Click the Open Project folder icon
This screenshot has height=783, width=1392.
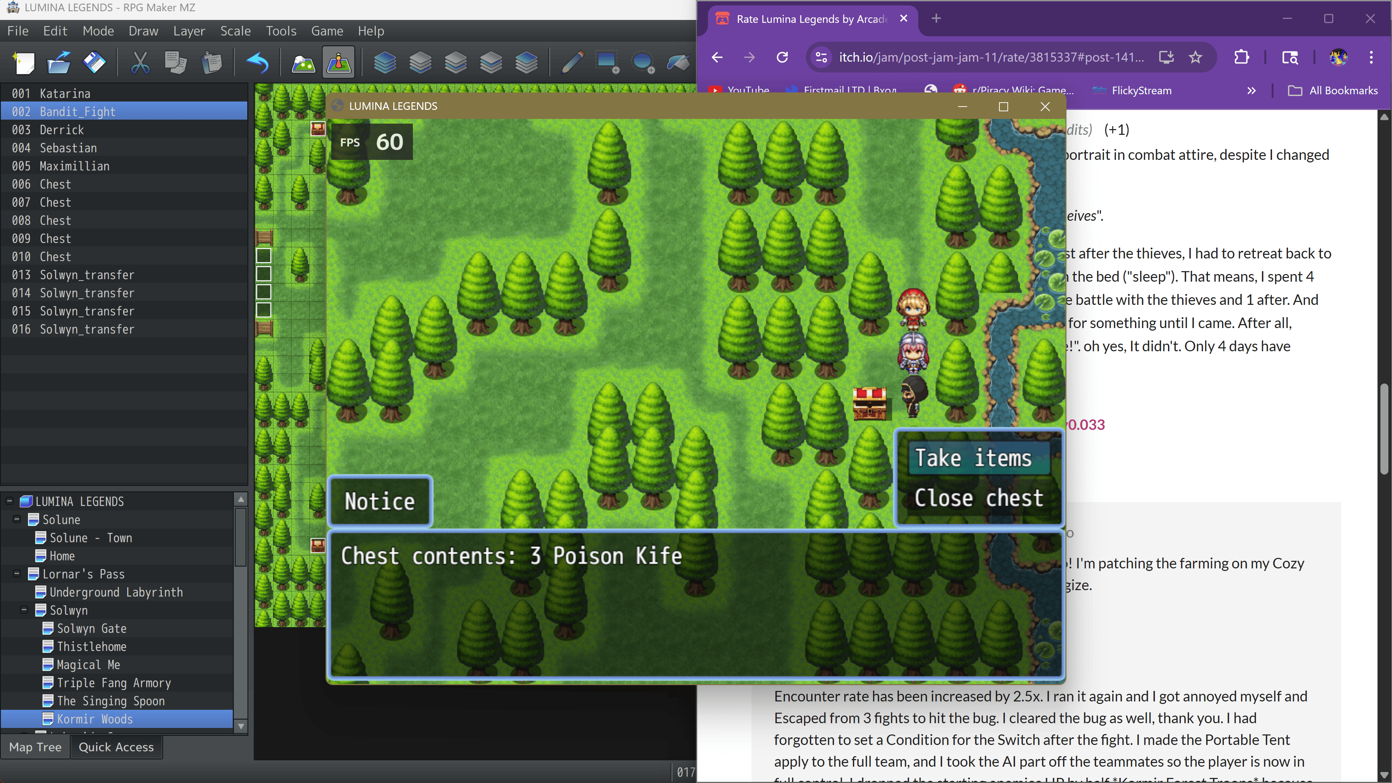coord(59,63)
